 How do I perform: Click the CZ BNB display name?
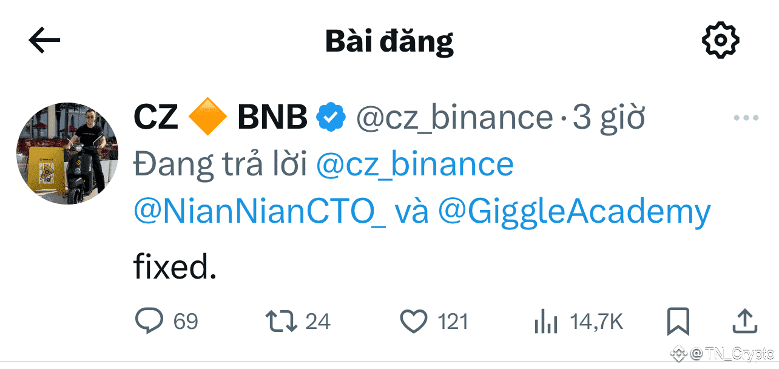[221, 118]
